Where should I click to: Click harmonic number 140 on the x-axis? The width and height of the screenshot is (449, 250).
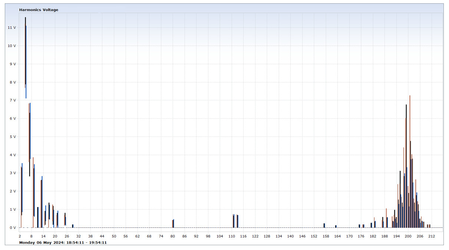pos(290,236)
